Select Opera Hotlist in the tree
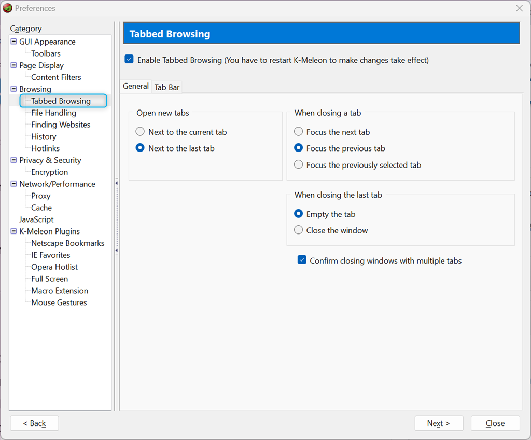Screen dimensions: 531x440 [54, 267]
